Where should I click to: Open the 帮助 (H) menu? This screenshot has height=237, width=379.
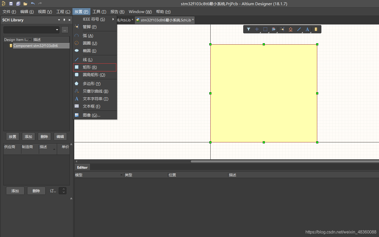(163, 12)
